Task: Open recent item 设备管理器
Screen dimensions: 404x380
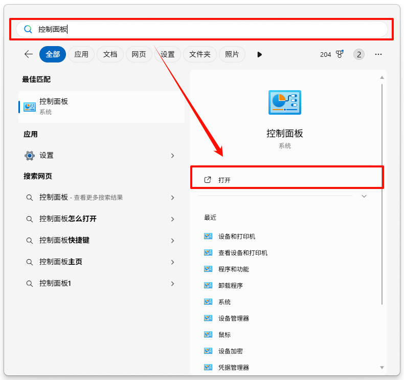Action: (x=233, y=318)
